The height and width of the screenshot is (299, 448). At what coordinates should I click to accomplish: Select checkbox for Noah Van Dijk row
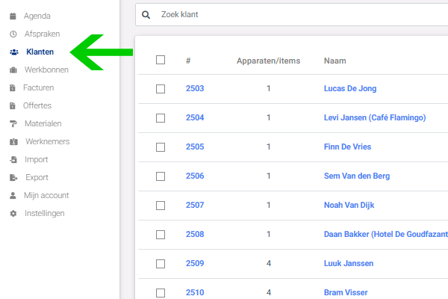click(x=161, y=205)
